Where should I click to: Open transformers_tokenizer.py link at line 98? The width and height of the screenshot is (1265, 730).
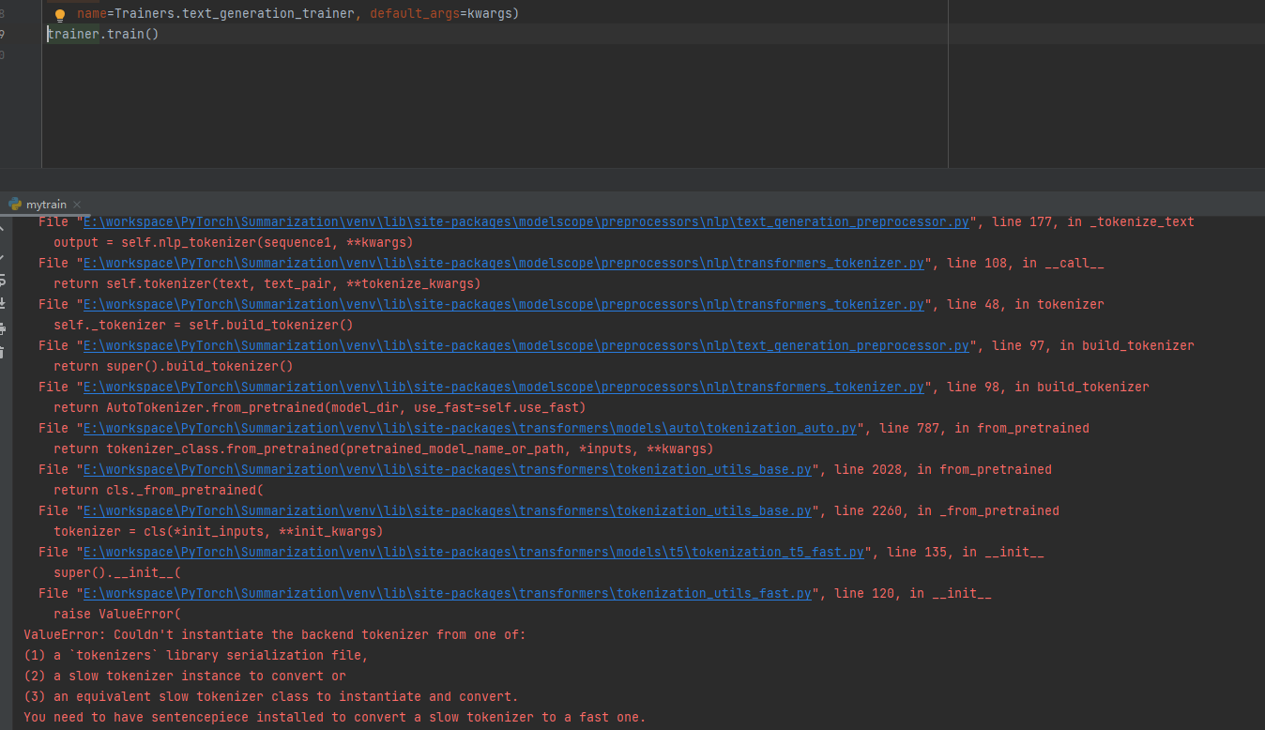coord(504,388)
